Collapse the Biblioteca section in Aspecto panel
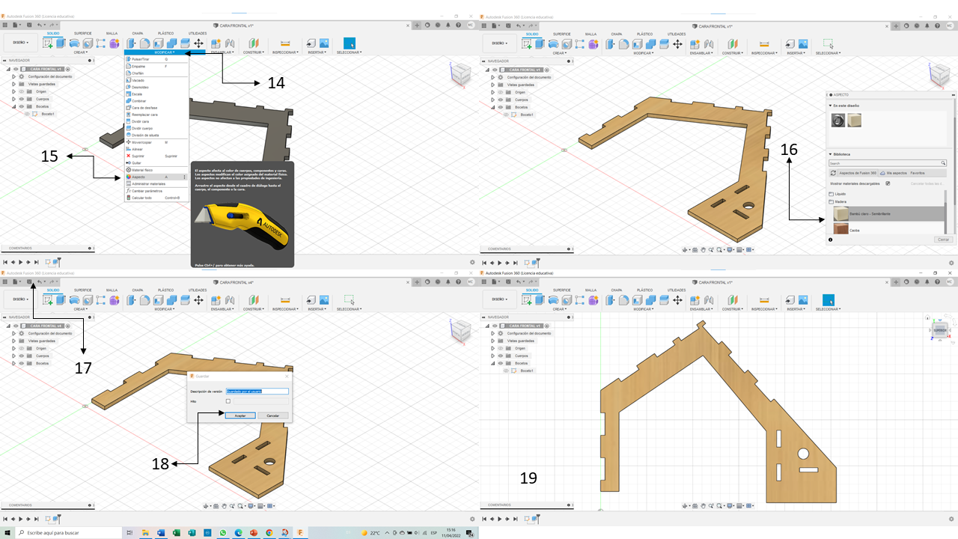This screenshot has width=958, height=539. [830, 154]
